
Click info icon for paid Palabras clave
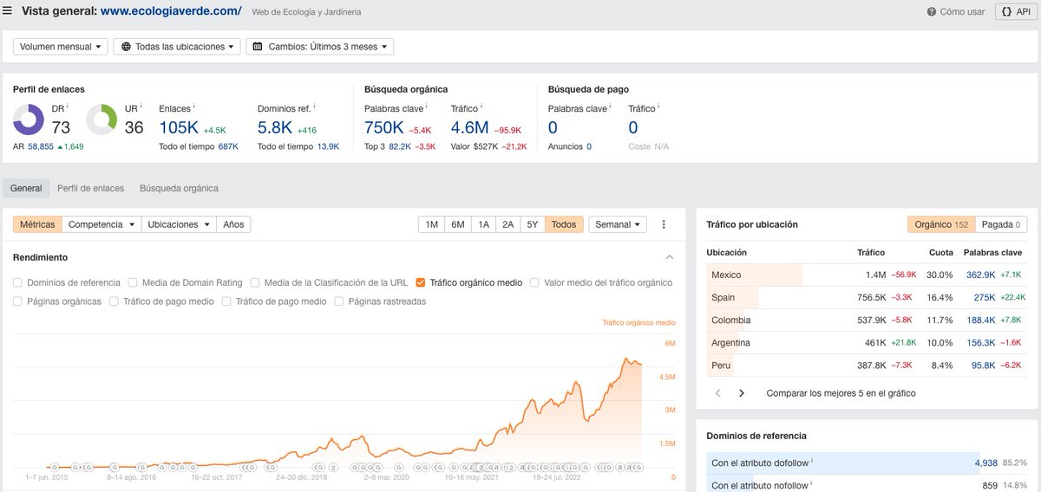pos(612,107)
